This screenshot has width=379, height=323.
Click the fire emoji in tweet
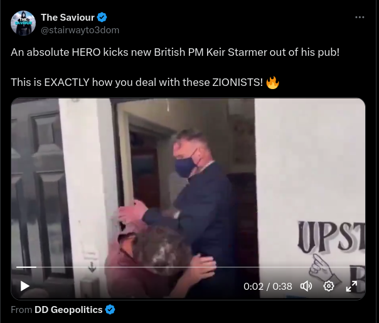tap(272, 82)
